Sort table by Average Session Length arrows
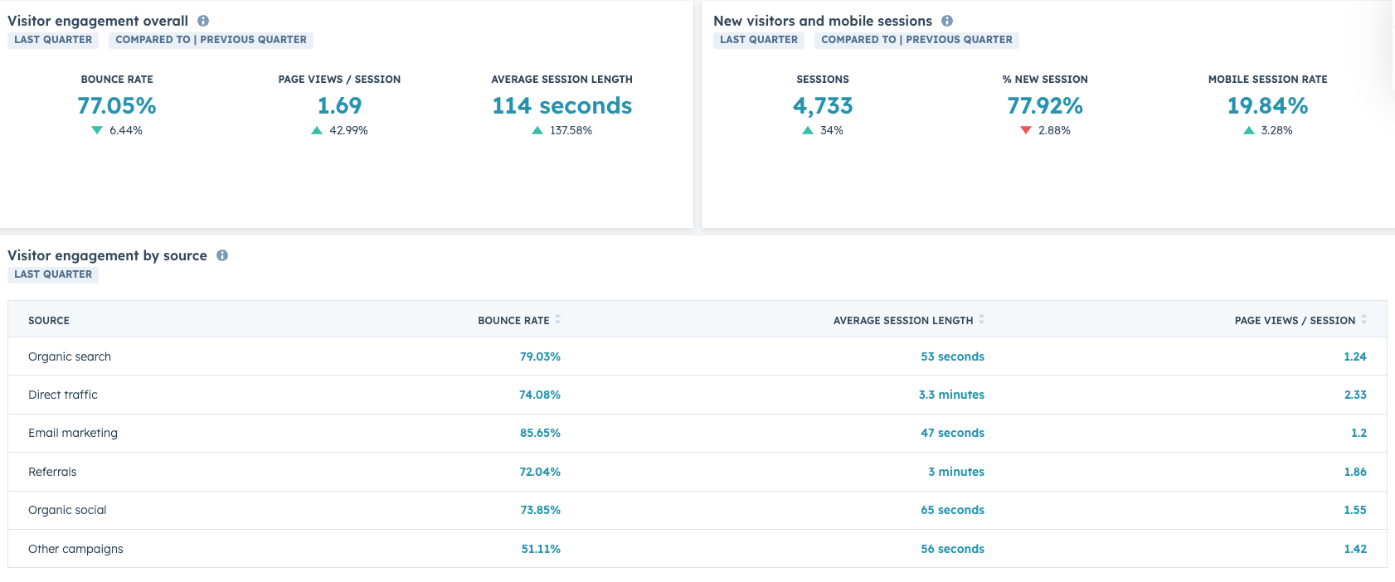This screenshot has height=582, width=1395. point(982,319)
